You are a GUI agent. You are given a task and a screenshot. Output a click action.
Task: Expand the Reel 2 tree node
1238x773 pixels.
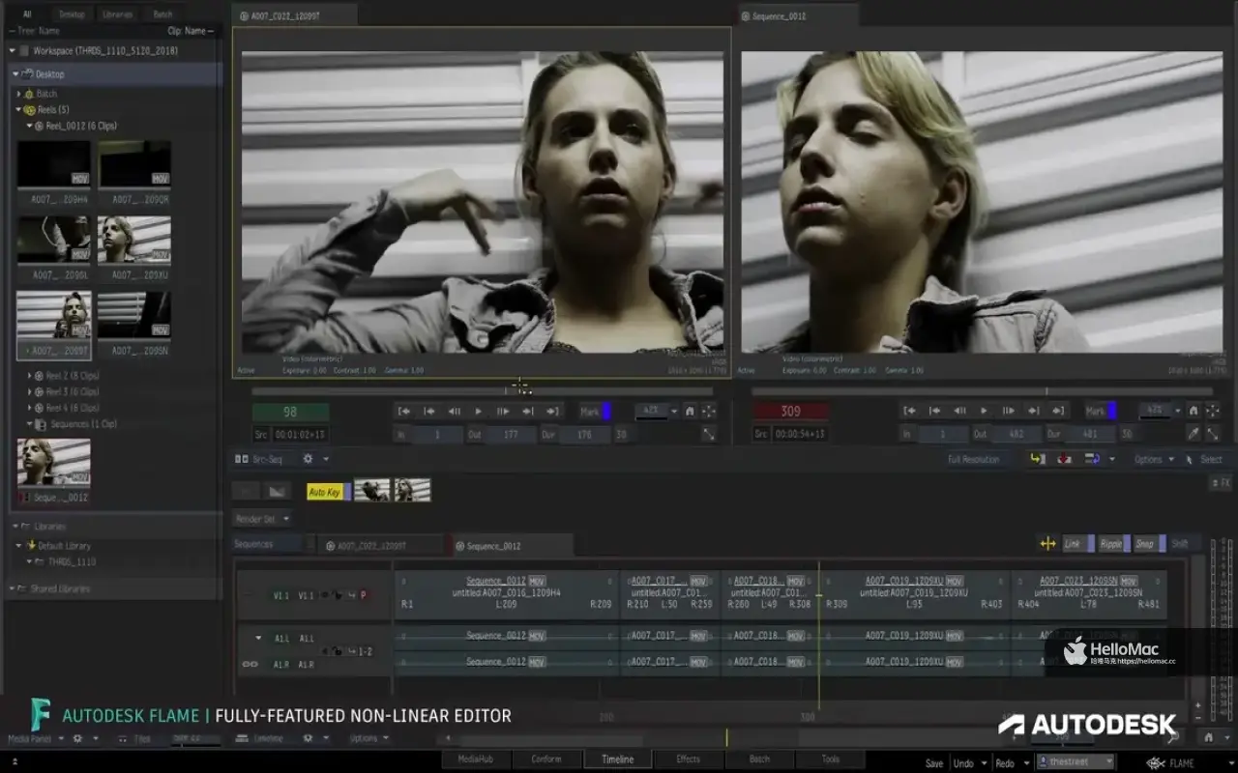[30, 375]
